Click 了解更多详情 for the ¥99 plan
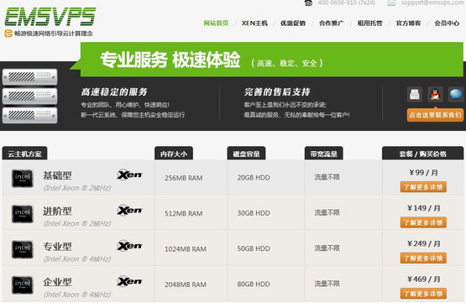The image size is (466, 303). click(x=423, y=187)
